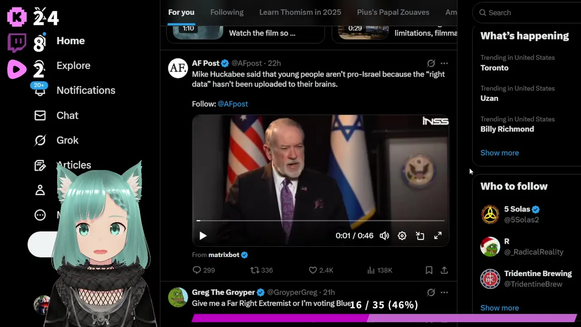Switch to the Following tab
The width and height of the screenshot is (581, 327).
[x=227, y=12]
